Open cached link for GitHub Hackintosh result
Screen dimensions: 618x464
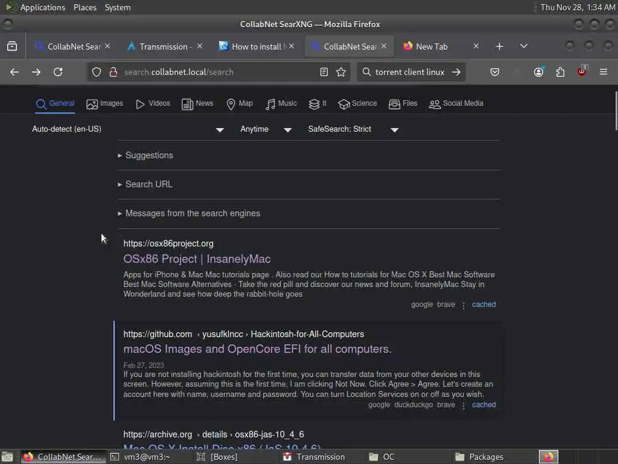tap(484, 404)
